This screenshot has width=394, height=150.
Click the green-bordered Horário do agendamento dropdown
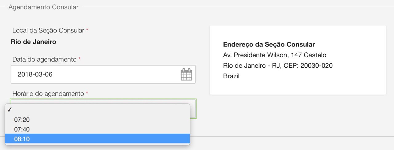(193, 109)
